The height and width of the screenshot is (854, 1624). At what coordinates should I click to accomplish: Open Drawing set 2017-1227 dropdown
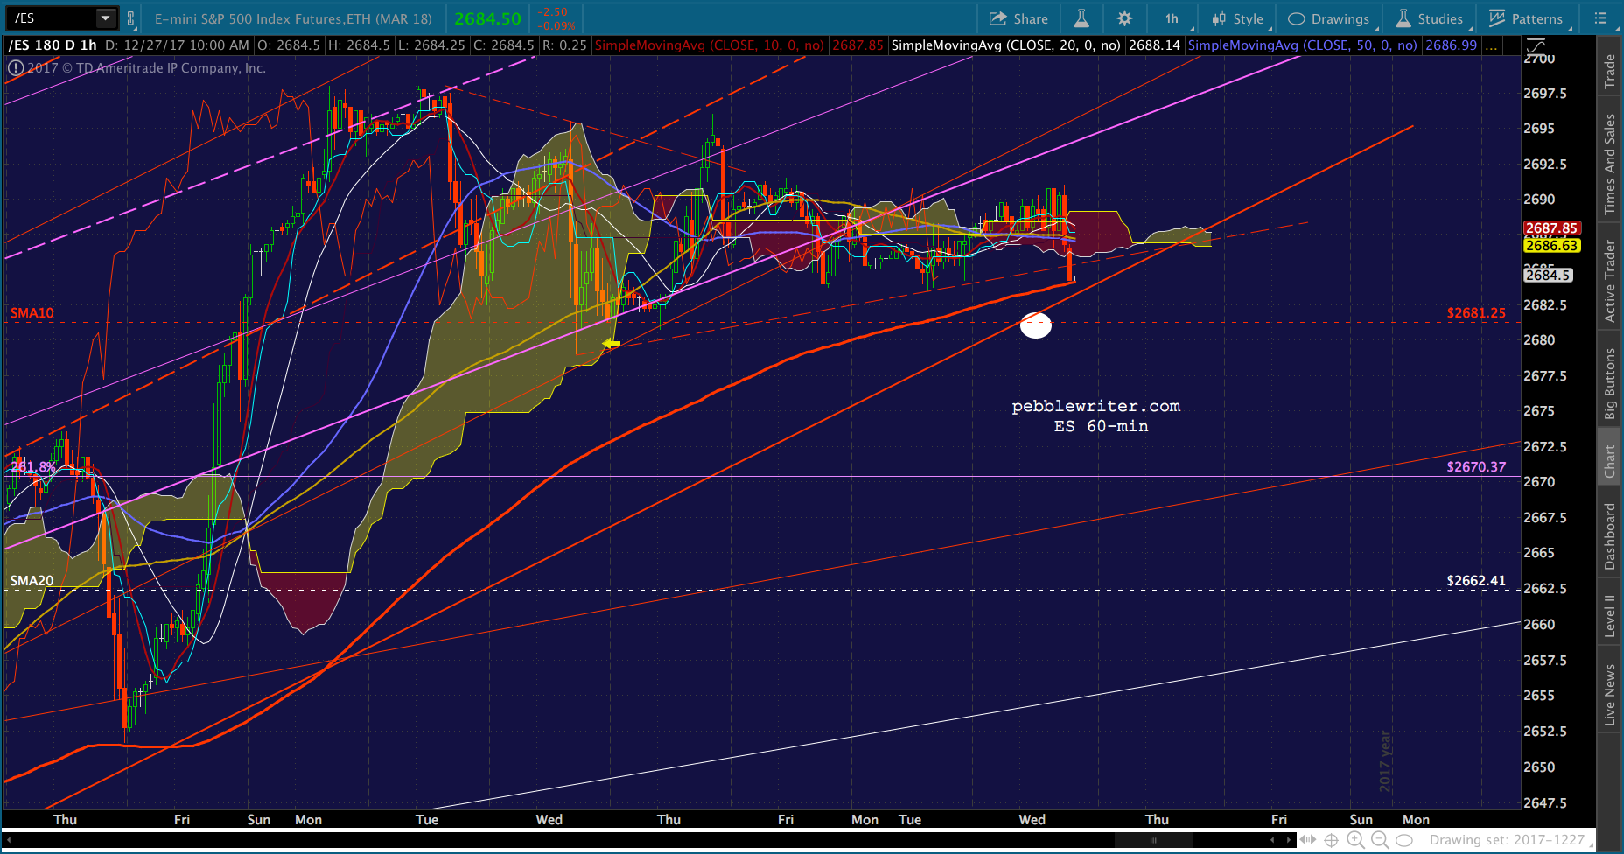point(1512,840)
